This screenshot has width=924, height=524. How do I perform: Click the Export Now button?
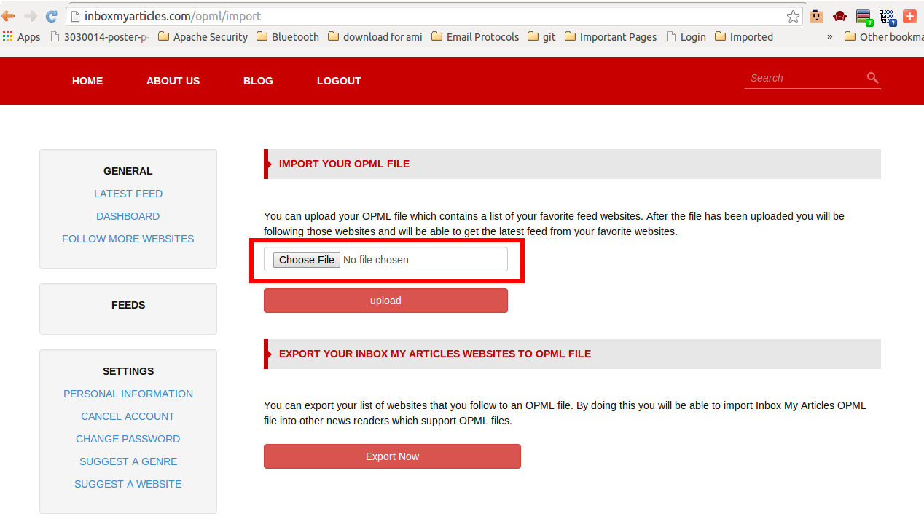(x=392, y=456)
